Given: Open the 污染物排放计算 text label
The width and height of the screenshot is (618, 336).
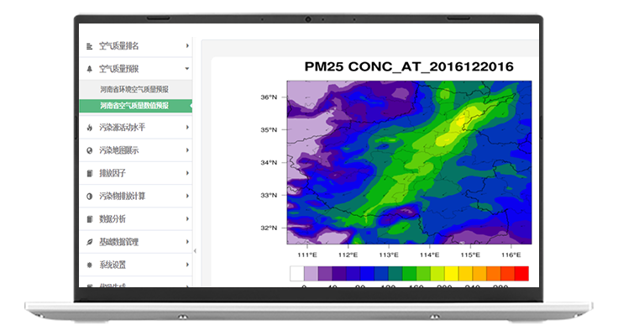Looking at the screenshot, I should click(122, 197).
